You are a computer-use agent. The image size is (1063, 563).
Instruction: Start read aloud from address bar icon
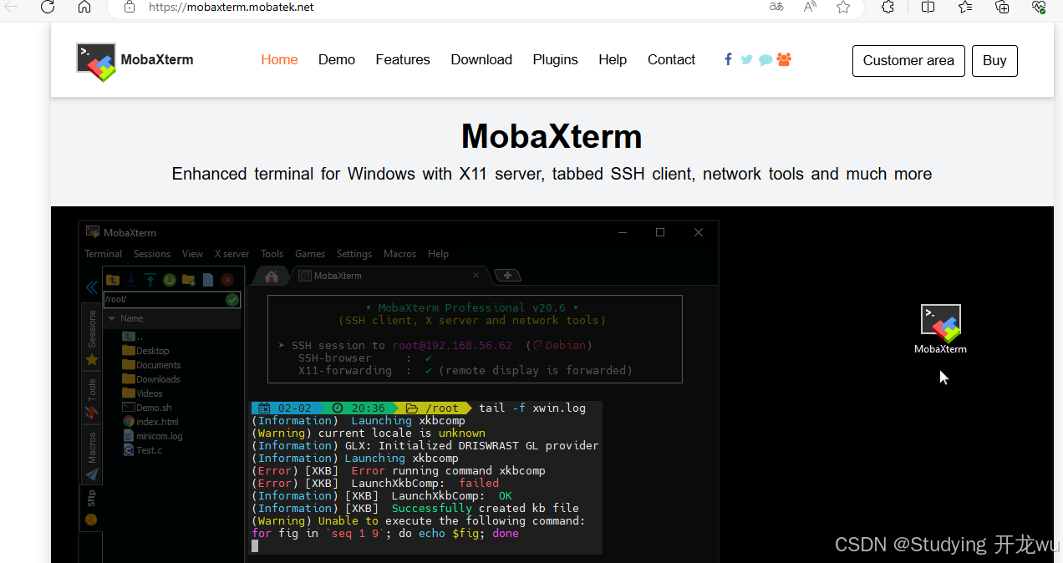(x=810, y=7)
